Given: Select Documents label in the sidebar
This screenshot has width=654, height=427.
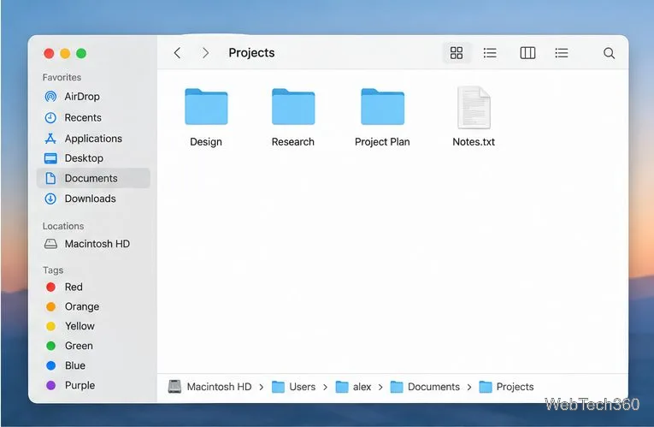Looking at the screenshot, I should pos(91,178).
